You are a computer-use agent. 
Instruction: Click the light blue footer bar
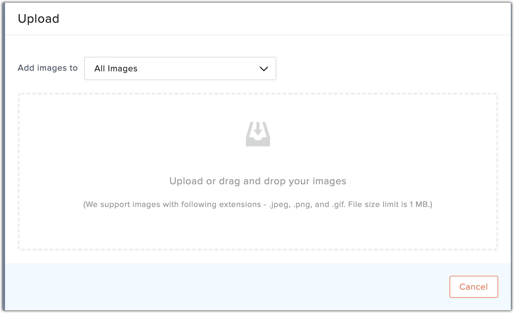coord(221,286)
